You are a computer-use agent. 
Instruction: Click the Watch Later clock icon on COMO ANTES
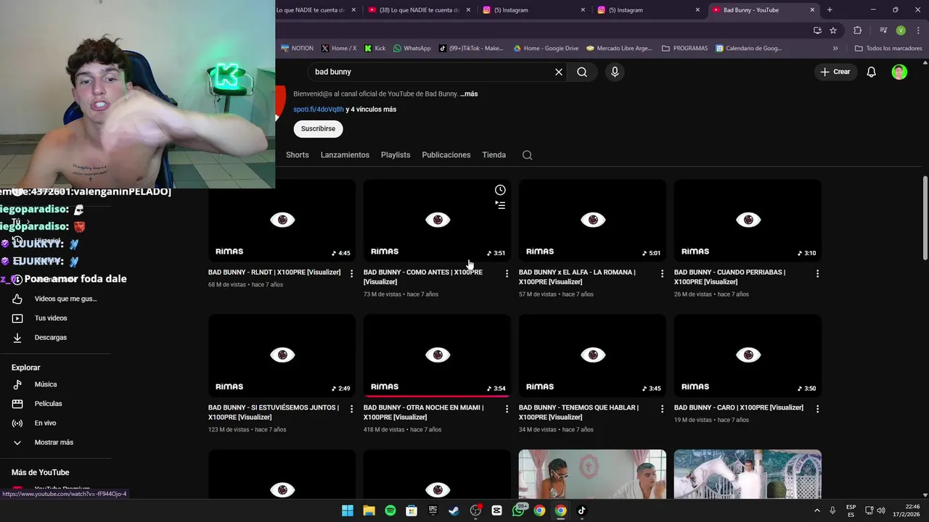click(500, 190)
